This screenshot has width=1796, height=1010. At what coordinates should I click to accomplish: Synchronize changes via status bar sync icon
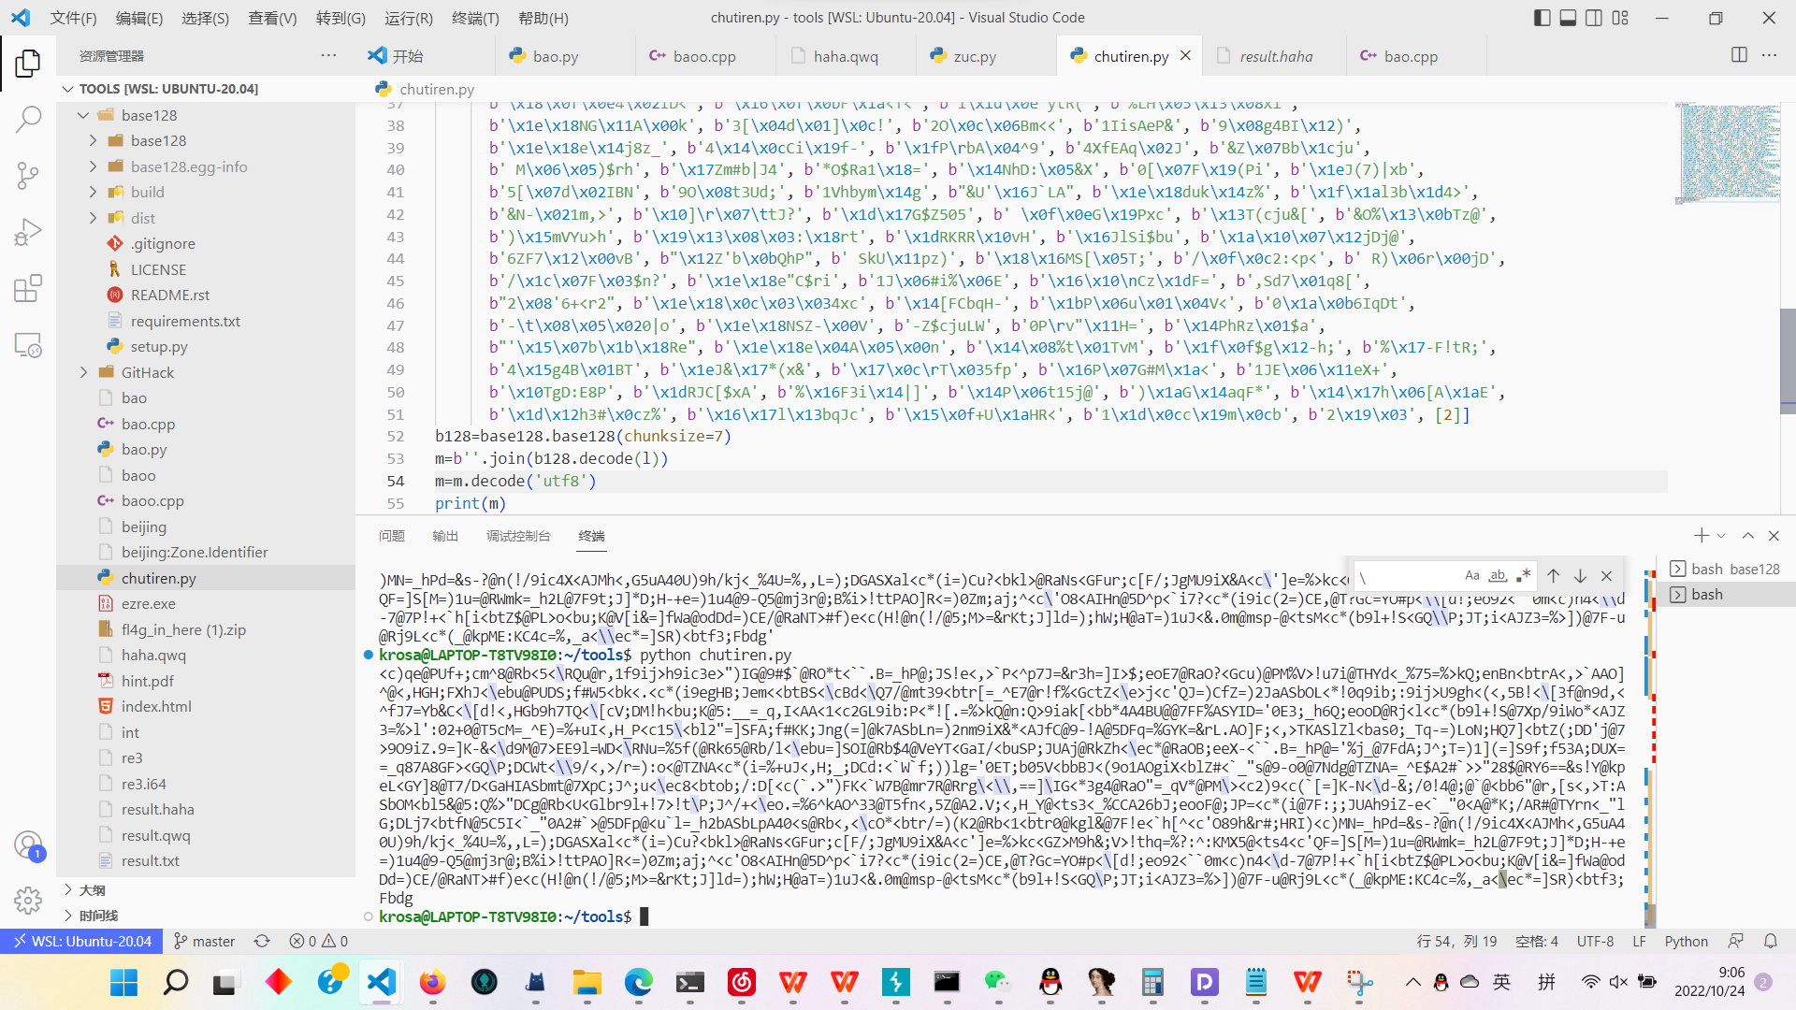point(262,941)
